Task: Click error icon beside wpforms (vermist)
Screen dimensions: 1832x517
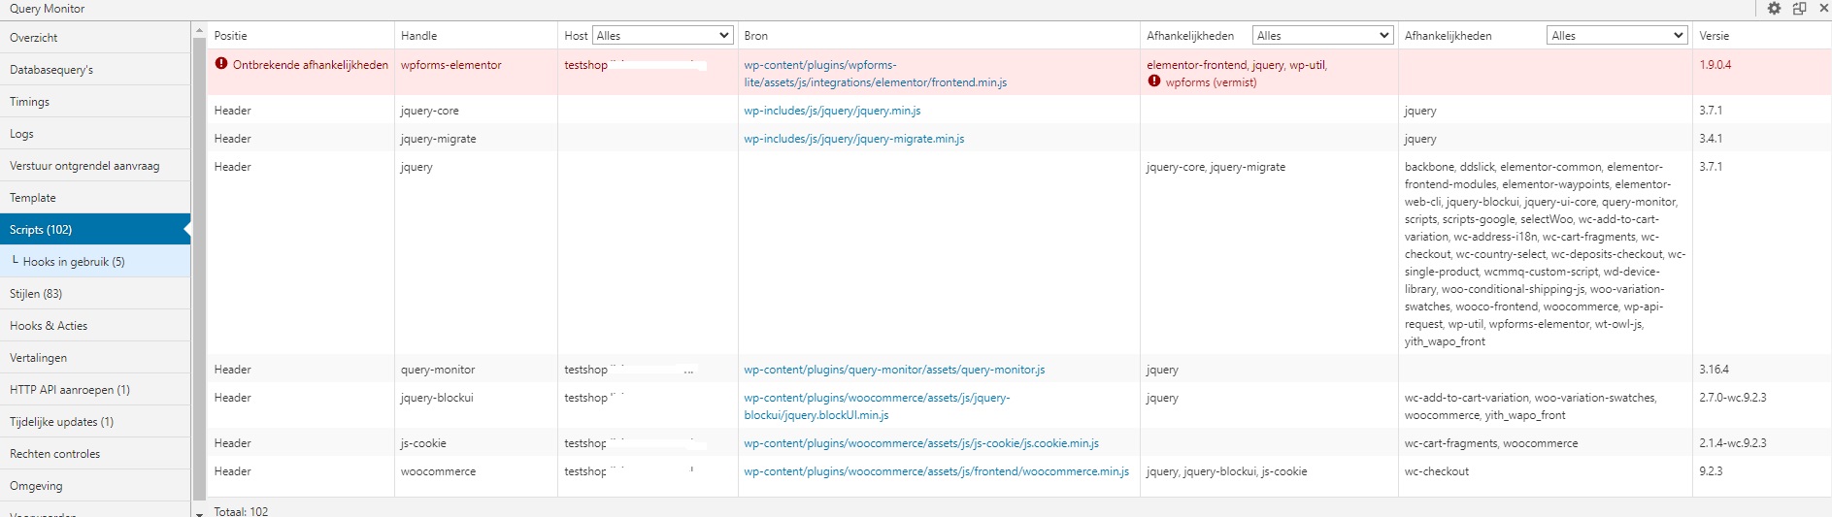Action: 1153,81
